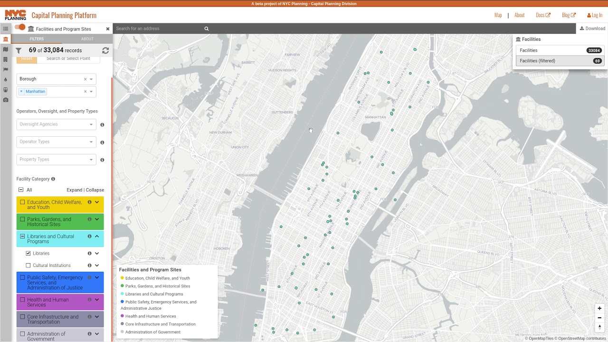Click the Search for an address field
608x342 pixels.
[159, 28]
